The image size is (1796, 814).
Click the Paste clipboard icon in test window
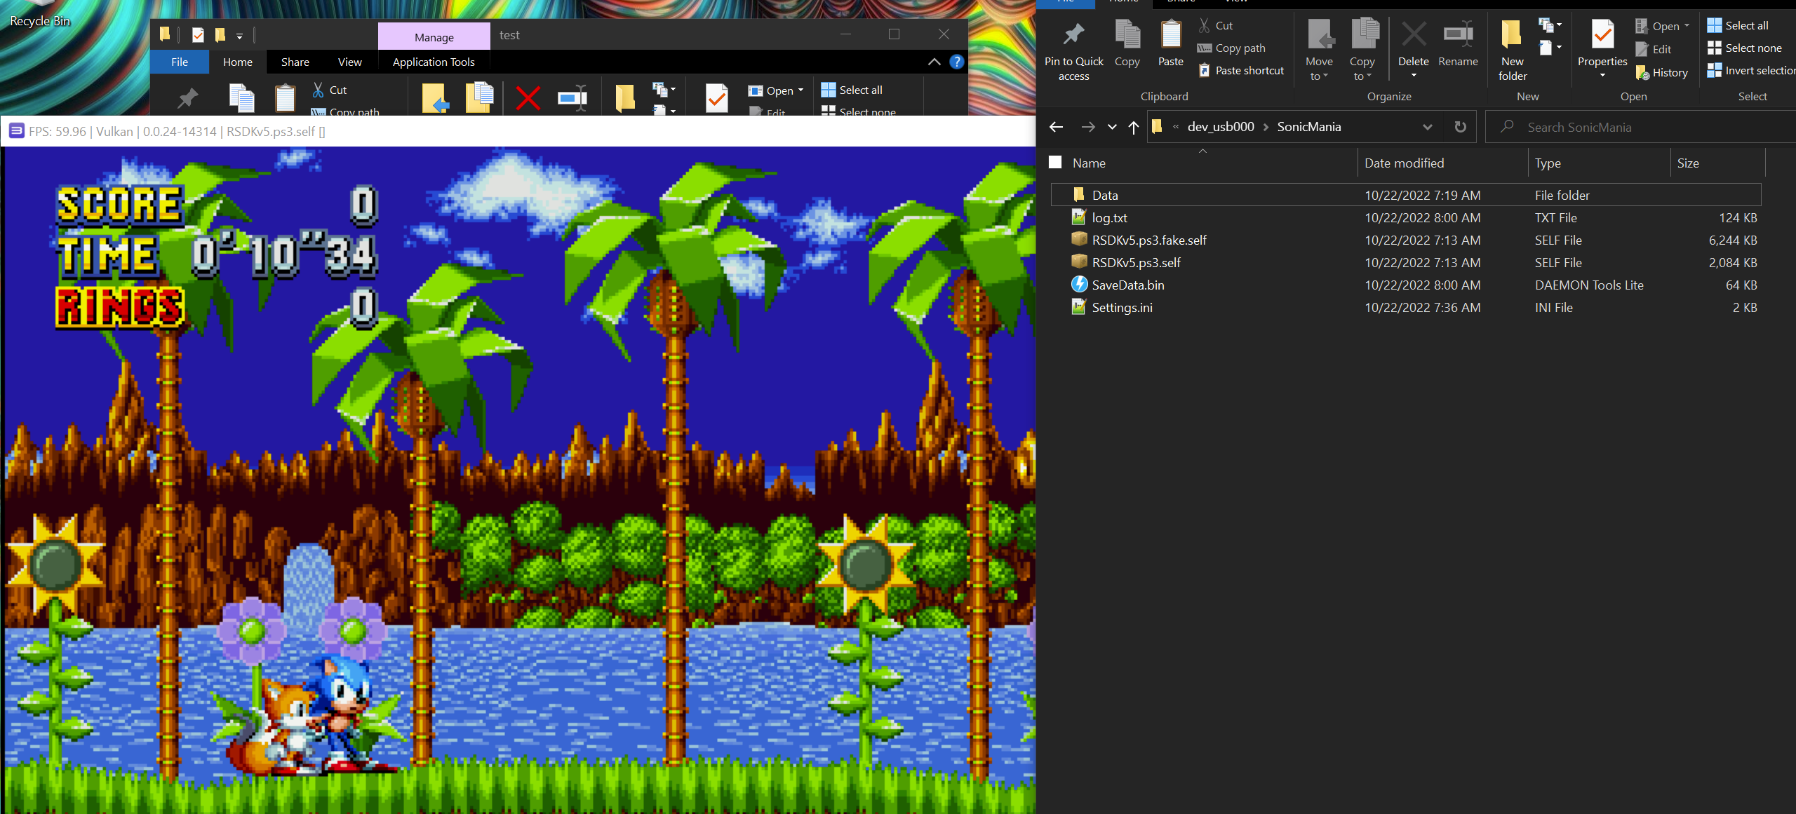click(x=285, y=98)
